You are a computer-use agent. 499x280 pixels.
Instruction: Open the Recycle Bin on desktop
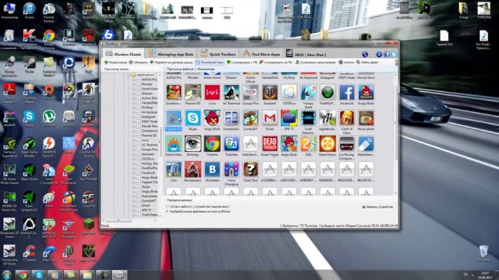483,253
